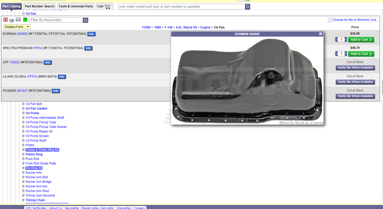The image size is (383, 209).
Task: Expand the Push Rod Guide Plate node
Action: click(23, 163)
